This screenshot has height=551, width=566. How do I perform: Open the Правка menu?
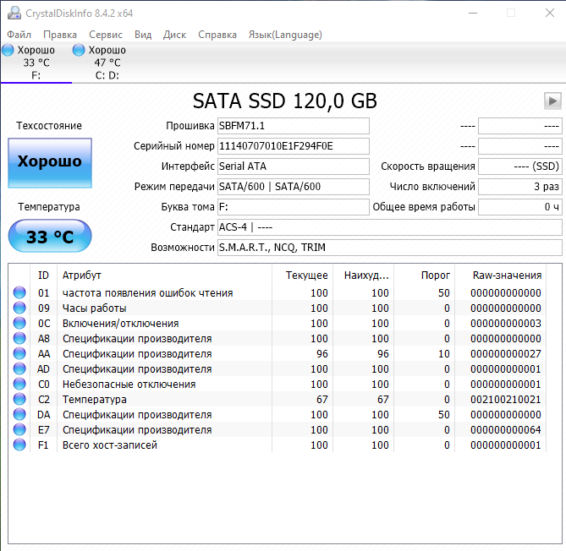point(60,35)
